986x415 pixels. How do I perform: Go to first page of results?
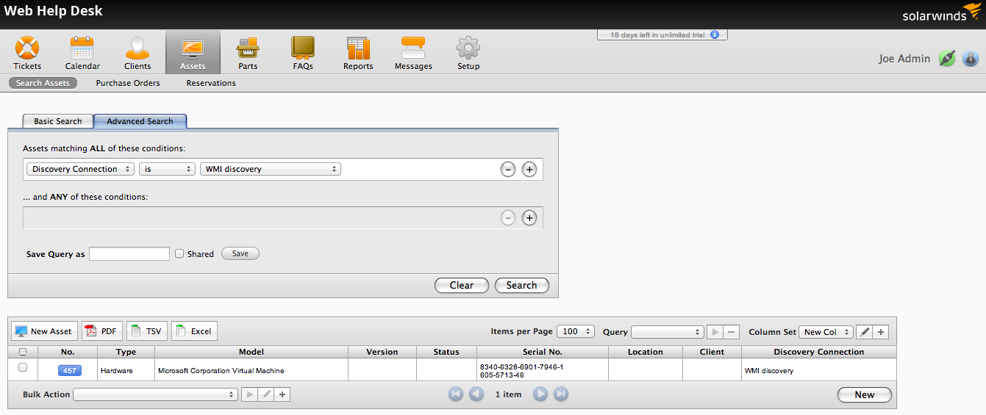point(456,394)
